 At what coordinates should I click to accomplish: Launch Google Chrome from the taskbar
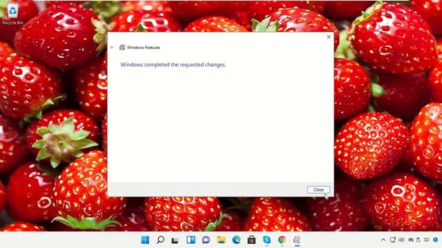click(x=282, y=240)
